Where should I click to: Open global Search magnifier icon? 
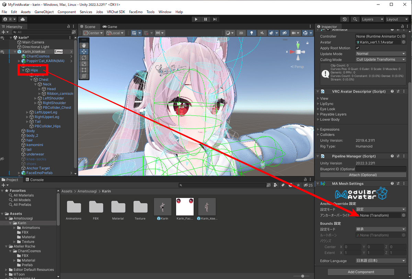coord(355,19)
